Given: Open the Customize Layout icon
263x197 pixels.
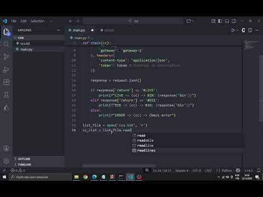Looking at the screenshot, I should pyautogui.click(x=213, y=21).
